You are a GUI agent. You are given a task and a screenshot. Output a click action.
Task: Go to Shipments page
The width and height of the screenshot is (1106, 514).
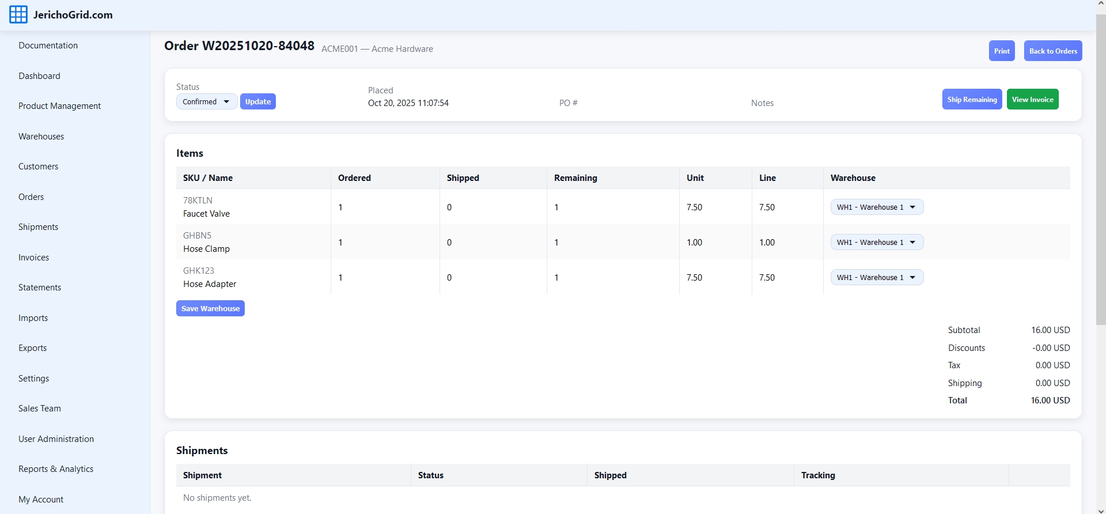point(38,227)
